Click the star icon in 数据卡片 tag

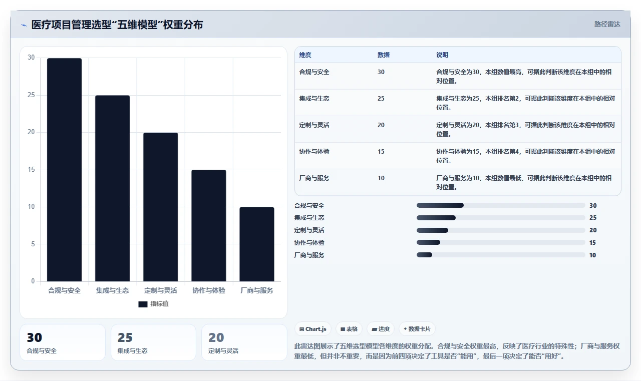tap(405, 329)
